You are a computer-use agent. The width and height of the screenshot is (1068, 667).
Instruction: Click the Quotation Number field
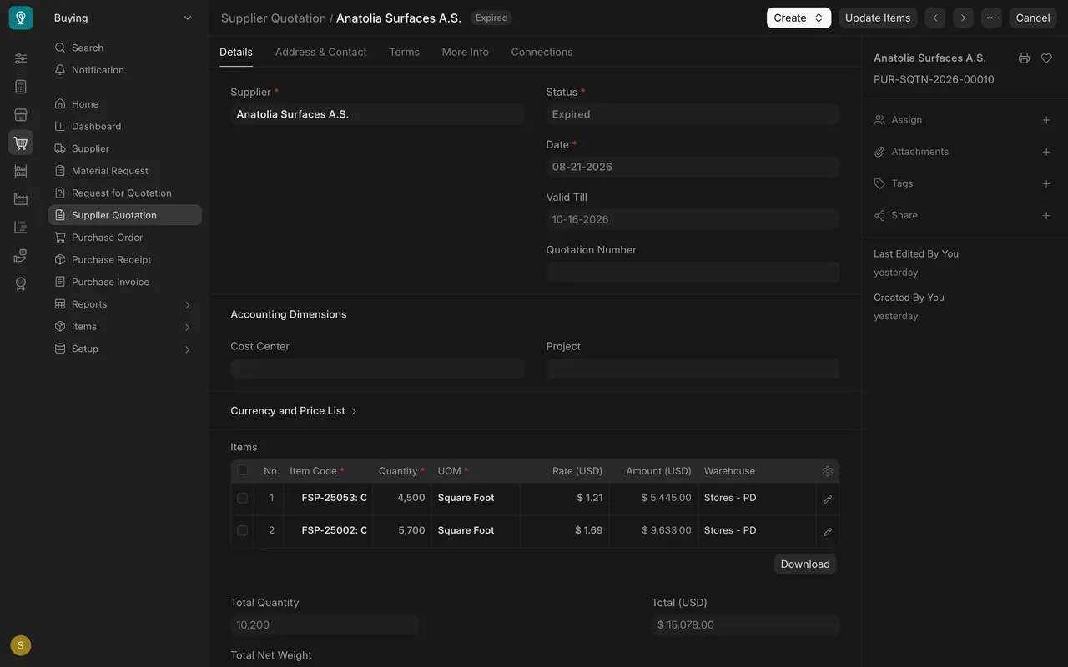693,272
